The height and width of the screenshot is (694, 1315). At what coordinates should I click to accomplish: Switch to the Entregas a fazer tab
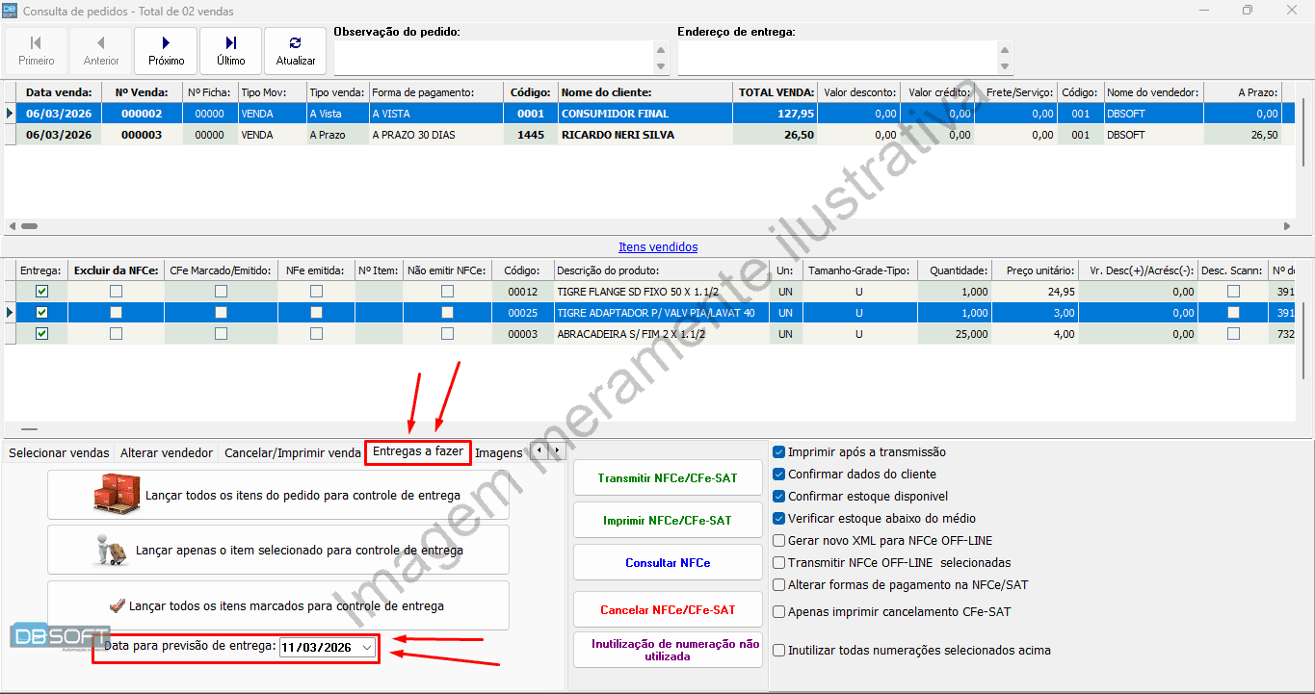tap(418, 452)
